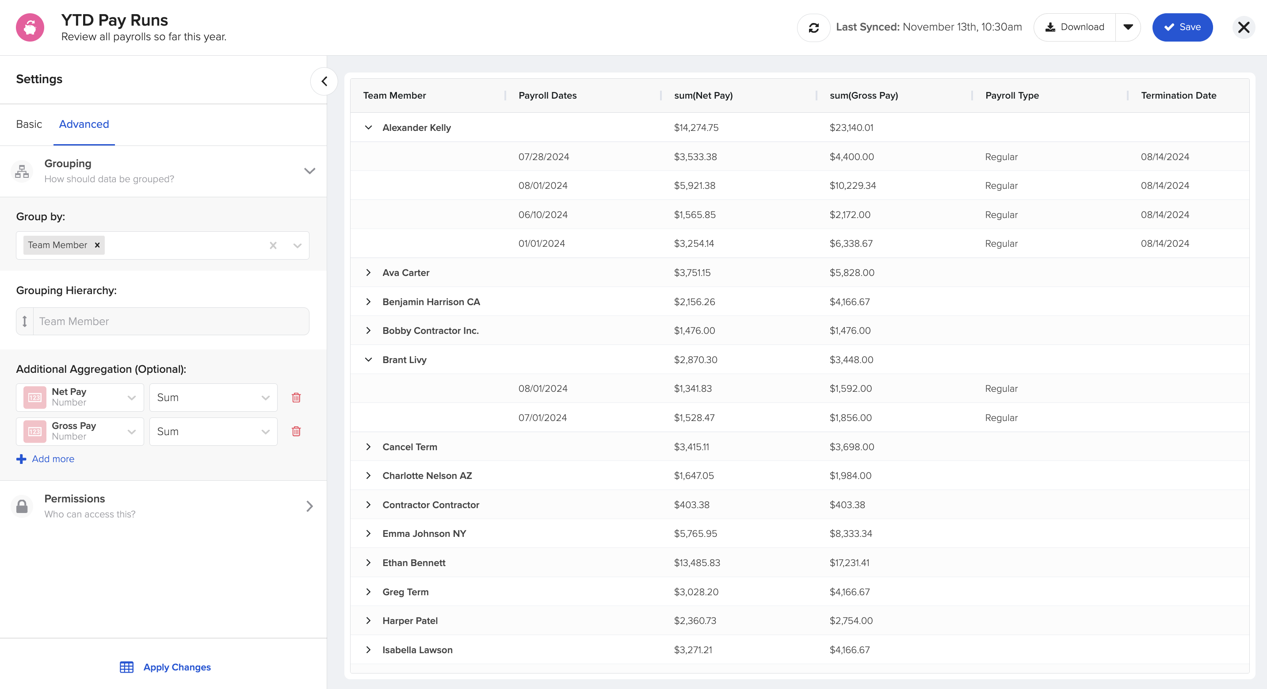Select the 07/28/2024 payroll date cell
The image size is (1267, 689).
click(543, 157)
